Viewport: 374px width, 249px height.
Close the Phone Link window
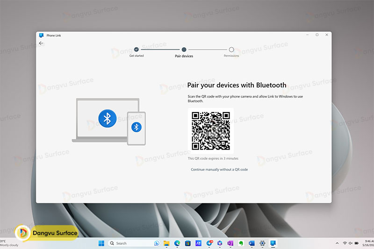[x=326, y=35]
